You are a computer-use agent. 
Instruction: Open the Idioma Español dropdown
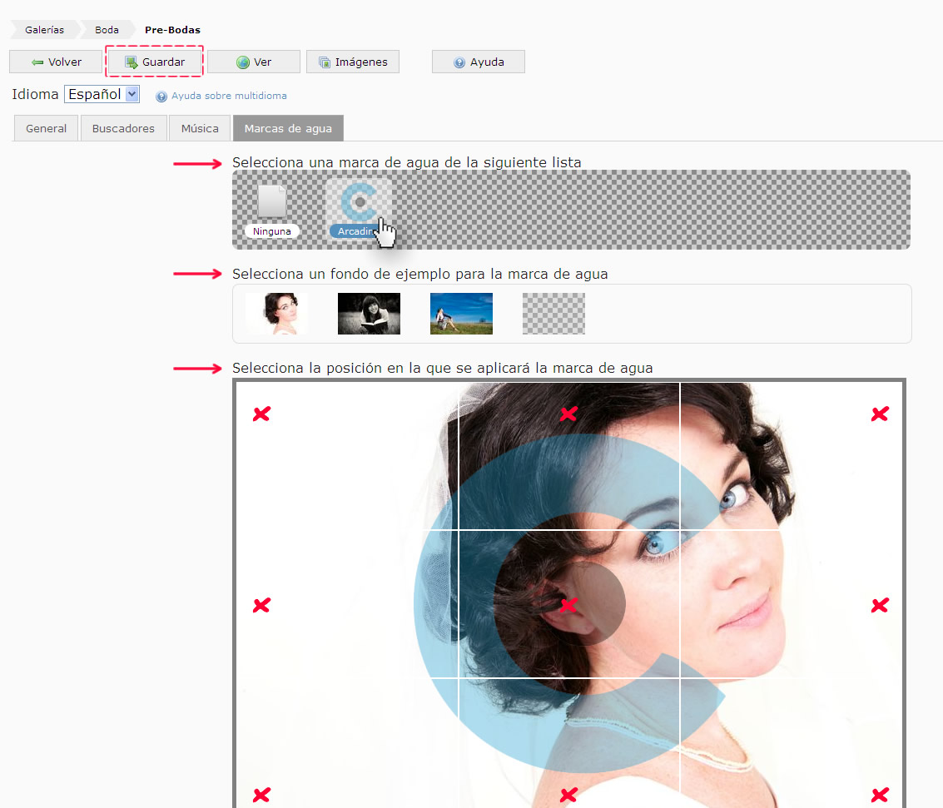[x=102, y=94]
